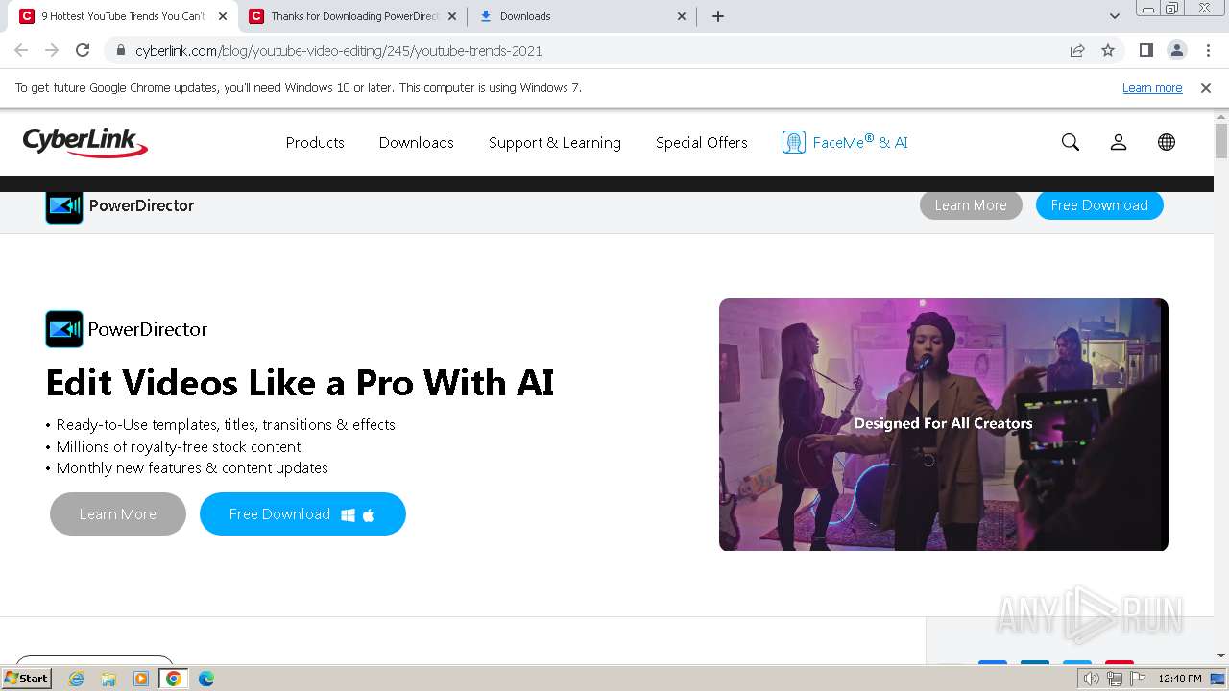Open Windows Media Player from the taskbar

tap(141, 679)
